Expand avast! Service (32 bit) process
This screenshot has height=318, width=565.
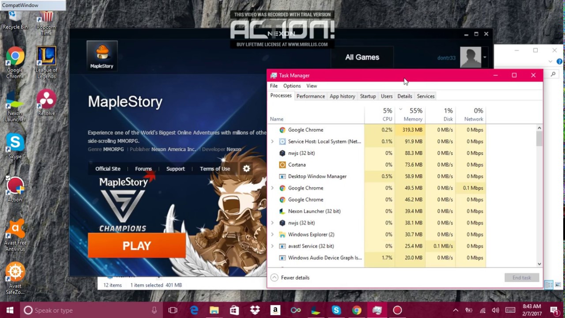tap(272, 246)
